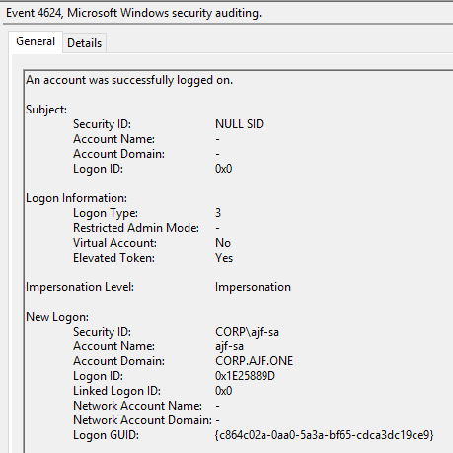Select the NULL SID security ID value
453x453 pixels.
(x=239, y=124)
